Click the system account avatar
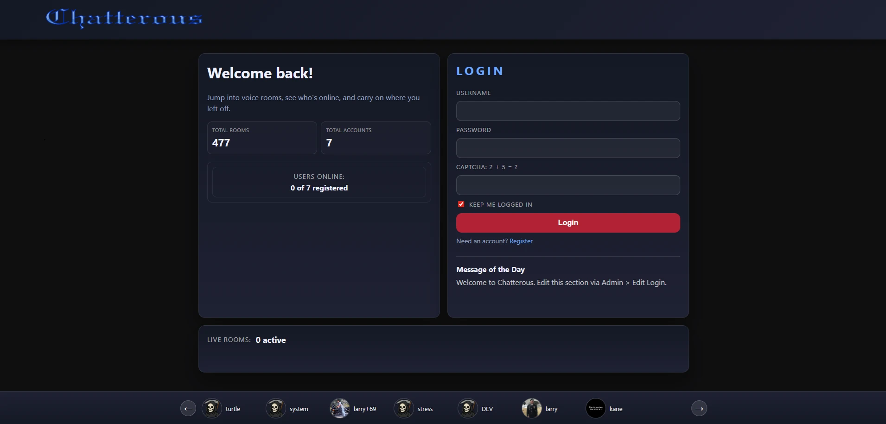This screenshot has width=886, height=424. tap(276, 408)
